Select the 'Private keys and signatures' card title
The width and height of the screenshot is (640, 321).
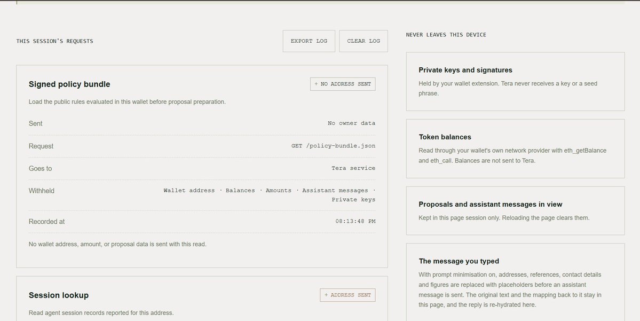click(x=465, y=71)
